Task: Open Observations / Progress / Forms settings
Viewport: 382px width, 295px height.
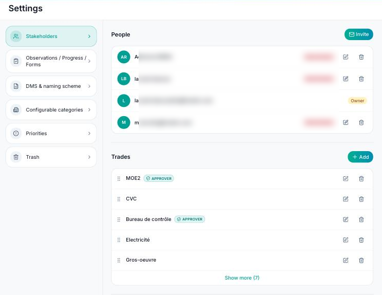Action: point(51,61)
